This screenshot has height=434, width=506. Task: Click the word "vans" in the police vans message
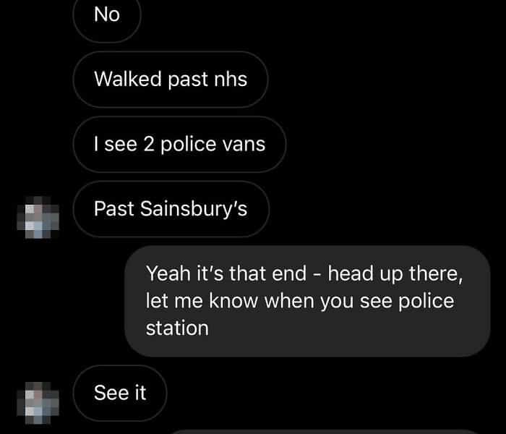point(244,144)
